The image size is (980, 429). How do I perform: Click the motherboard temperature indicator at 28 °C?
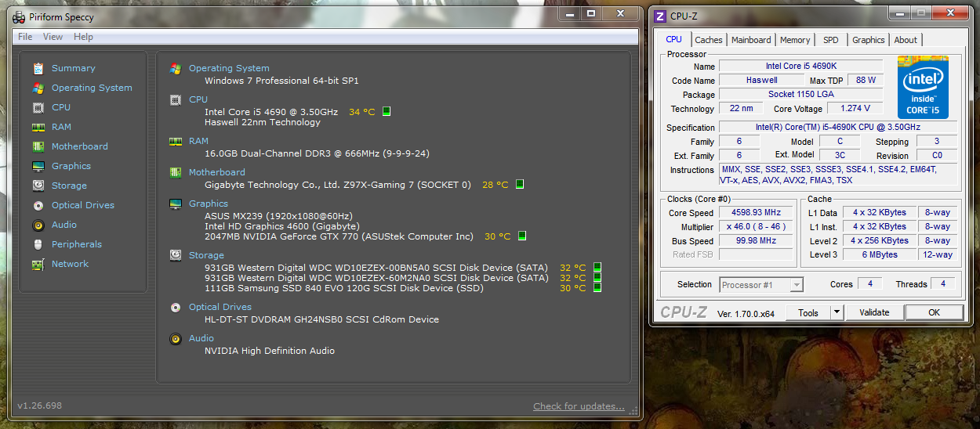point(519,185)
